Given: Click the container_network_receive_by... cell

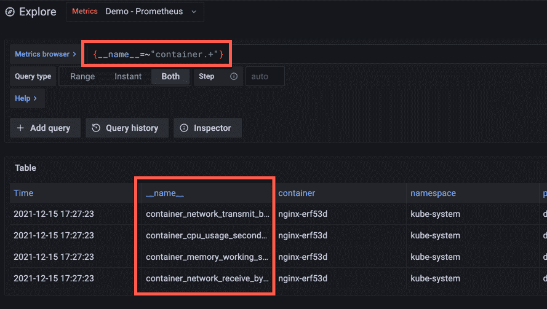Looking at the screenshot, I should [x=207, y=278].
